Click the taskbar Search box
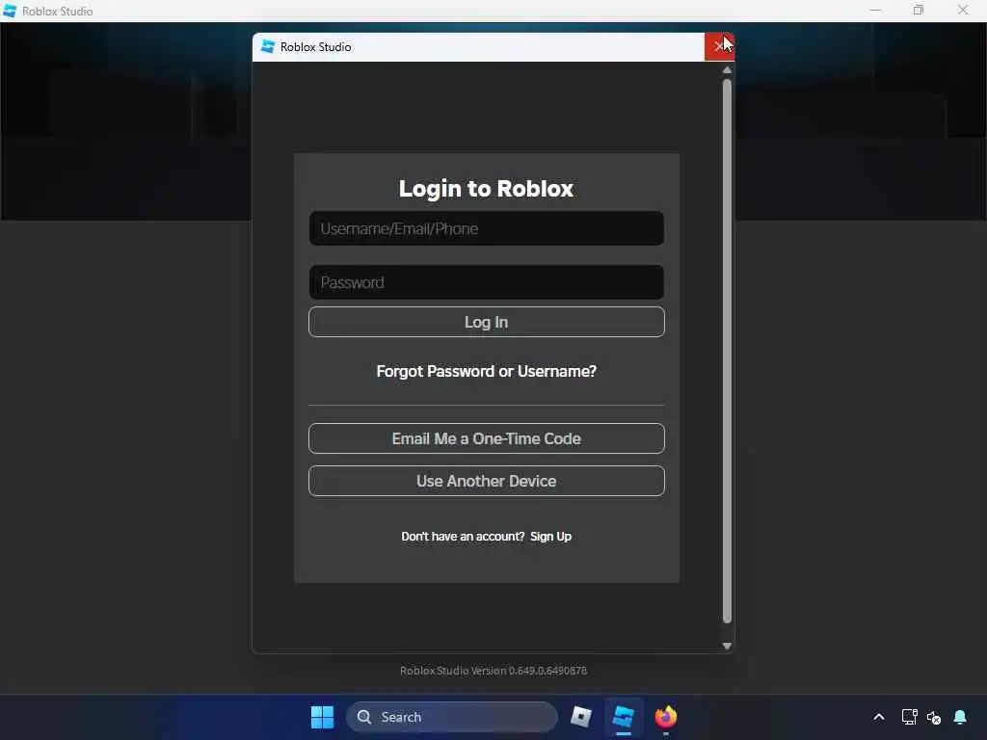987x740 pixels. click(x=452, y=717)
